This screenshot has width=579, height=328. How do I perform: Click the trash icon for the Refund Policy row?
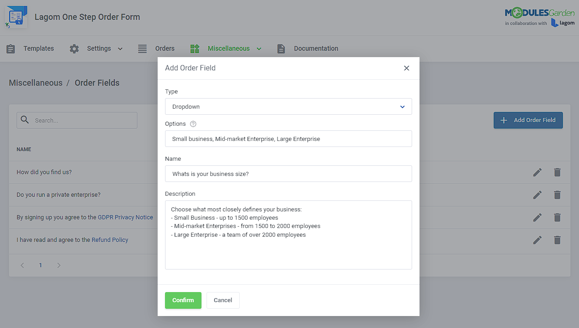[557, 240]
